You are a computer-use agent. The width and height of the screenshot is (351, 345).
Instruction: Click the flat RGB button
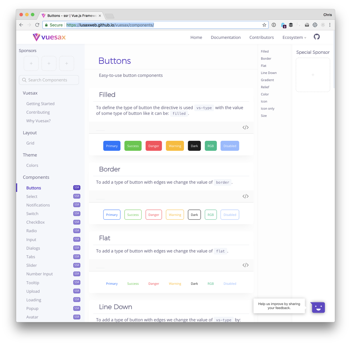tap(211, 284)
